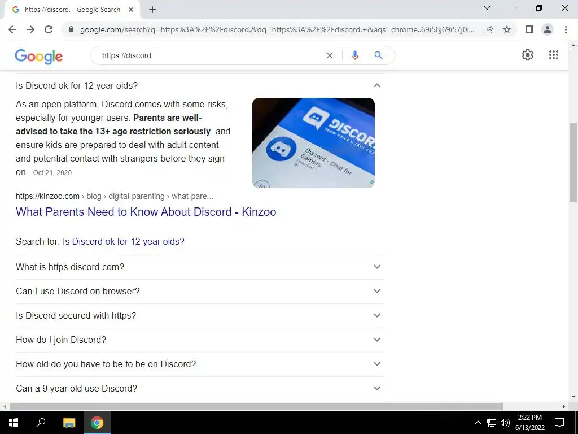Click the scroll left arrow
578x434 pixels.
(5, 406)
